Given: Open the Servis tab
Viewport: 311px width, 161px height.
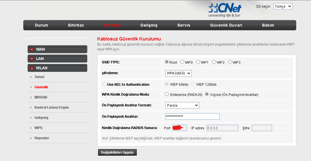Looking at the screenshot, I should (184, 25).
